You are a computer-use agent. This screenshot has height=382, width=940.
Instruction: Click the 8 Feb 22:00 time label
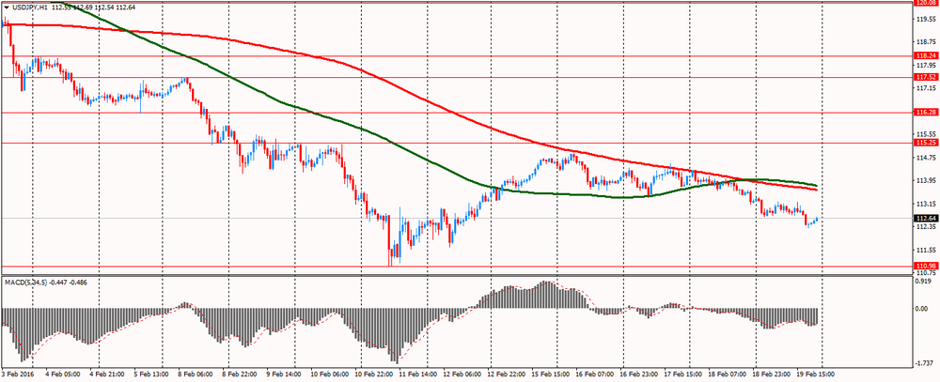[x=239, y=373]
